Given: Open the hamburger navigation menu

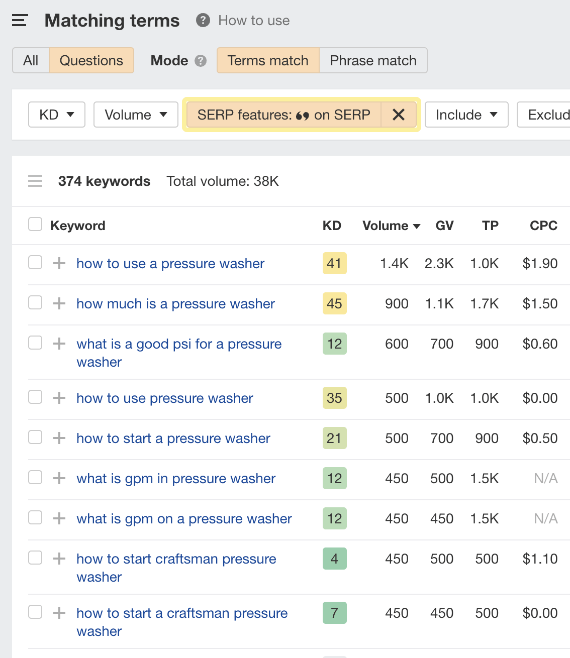Looking at the screenshot, I should (19, 20).
